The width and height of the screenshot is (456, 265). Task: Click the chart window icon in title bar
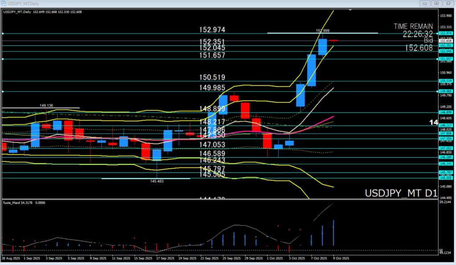click(x=4, y=4)
